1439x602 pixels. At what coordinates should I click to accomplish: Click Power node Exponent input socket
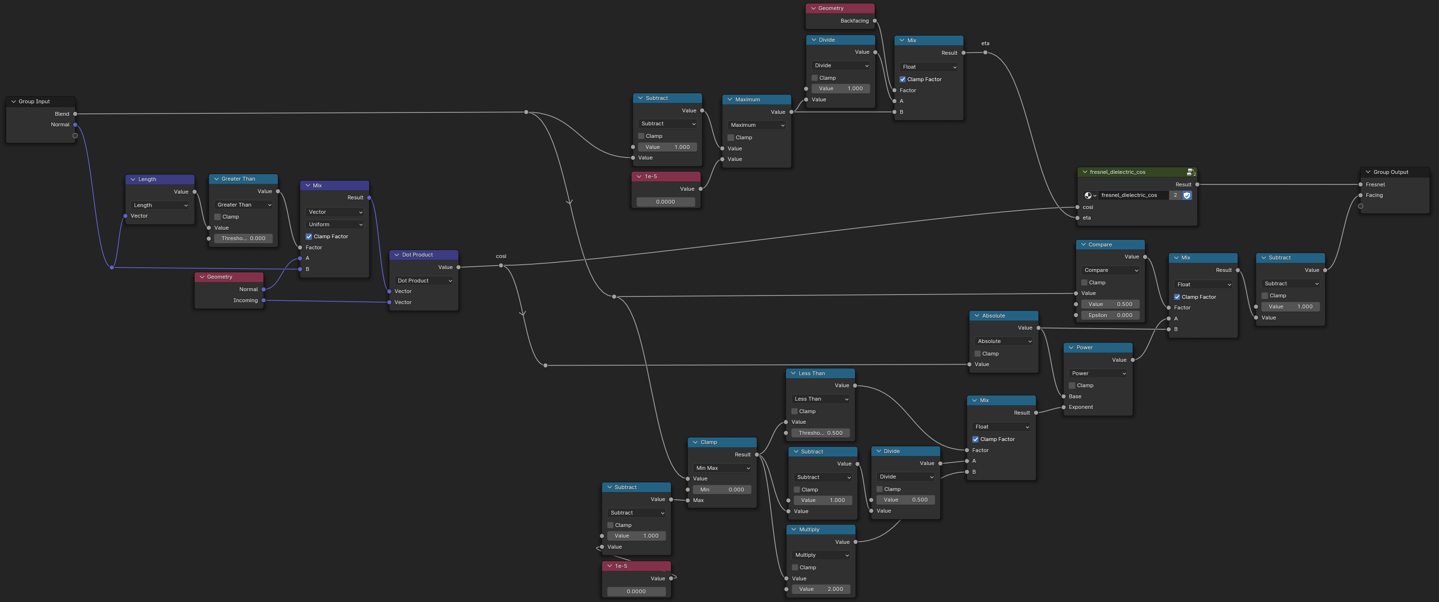pos(1064,407)
